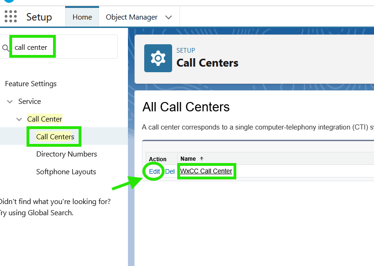374x266 pixels.
Task: Collapse the Call Center tree node
Action: (x=19, y=119)
